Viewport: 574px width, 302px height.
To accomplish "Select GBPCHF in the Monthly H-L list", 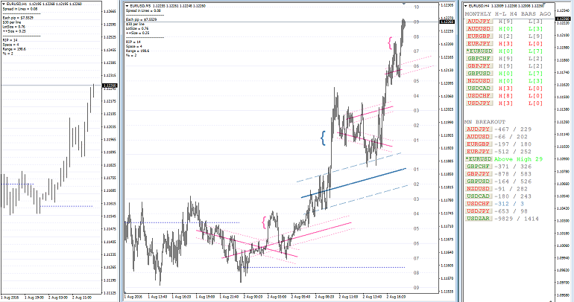I will tap(479, 59).
